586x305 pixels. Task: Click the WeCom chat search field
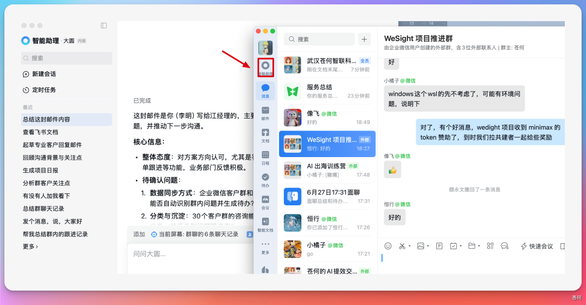click(x=319, y=39)
